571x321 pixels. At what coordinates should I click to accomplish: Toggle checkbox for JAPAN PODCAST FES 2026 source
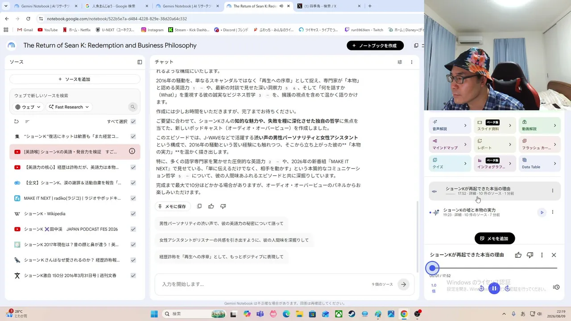[x=133, y=229]
